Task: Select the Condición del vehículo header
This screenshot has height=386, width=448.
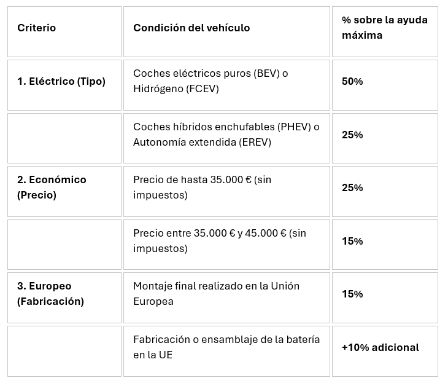Action: point(226,32)
